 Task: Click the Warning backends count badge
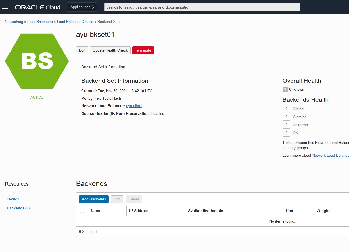pos(286,117)
